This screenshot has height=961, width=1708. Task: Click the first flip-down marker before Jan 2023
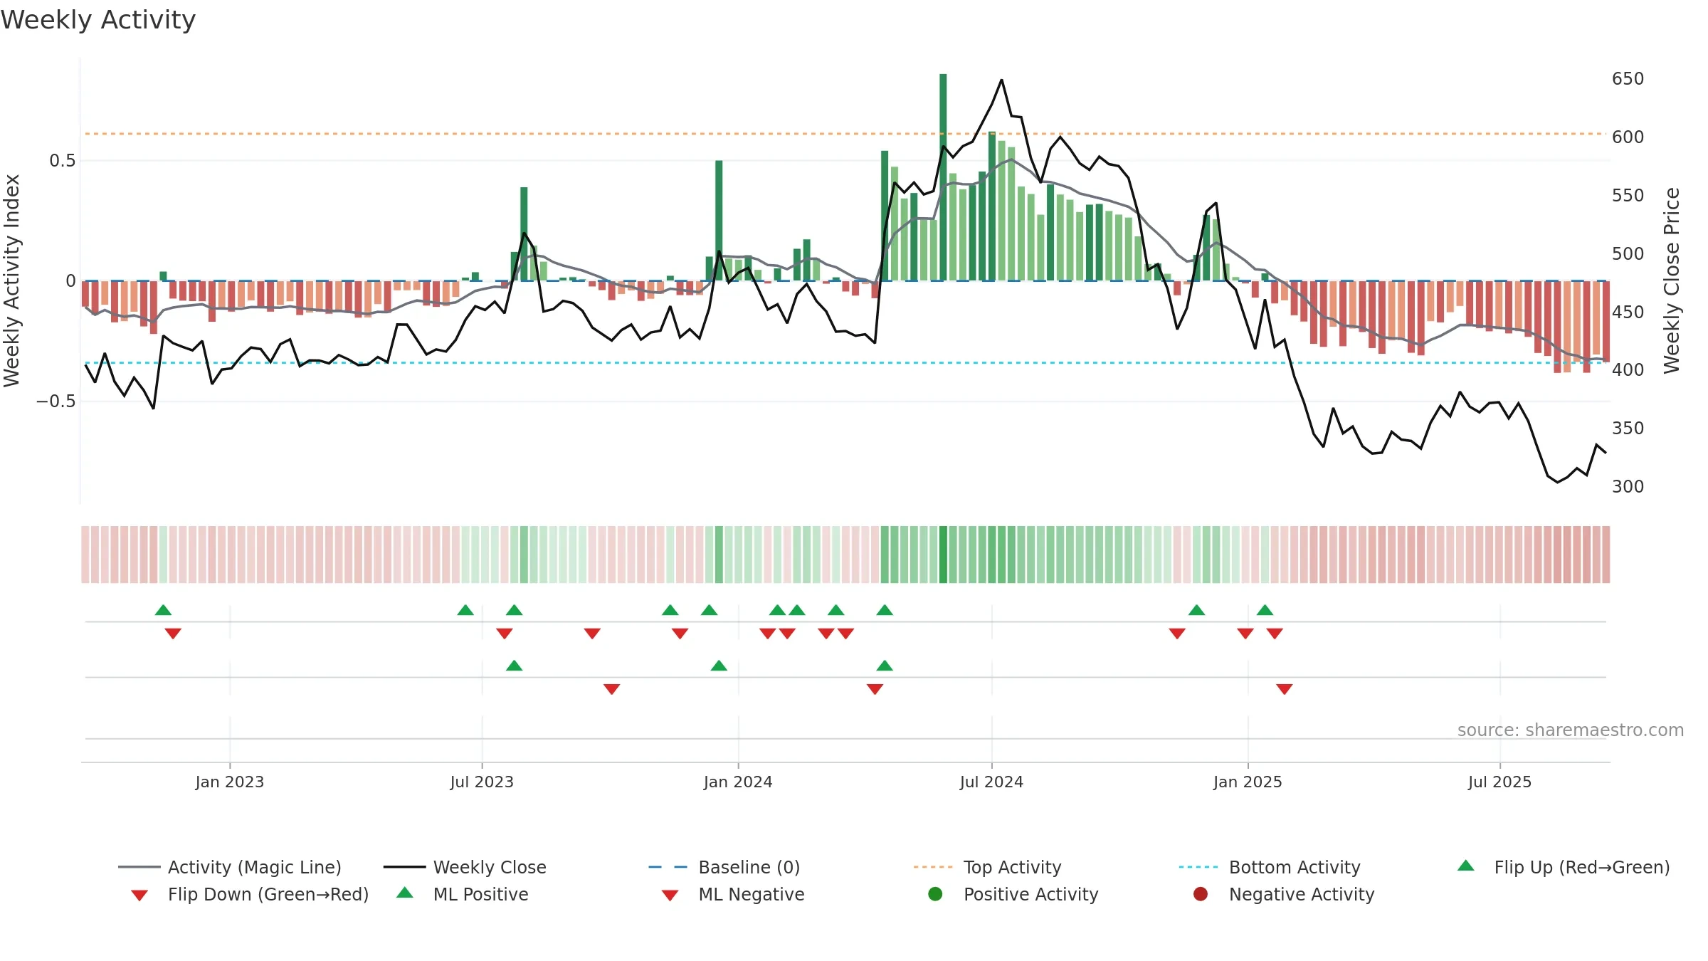173,634
